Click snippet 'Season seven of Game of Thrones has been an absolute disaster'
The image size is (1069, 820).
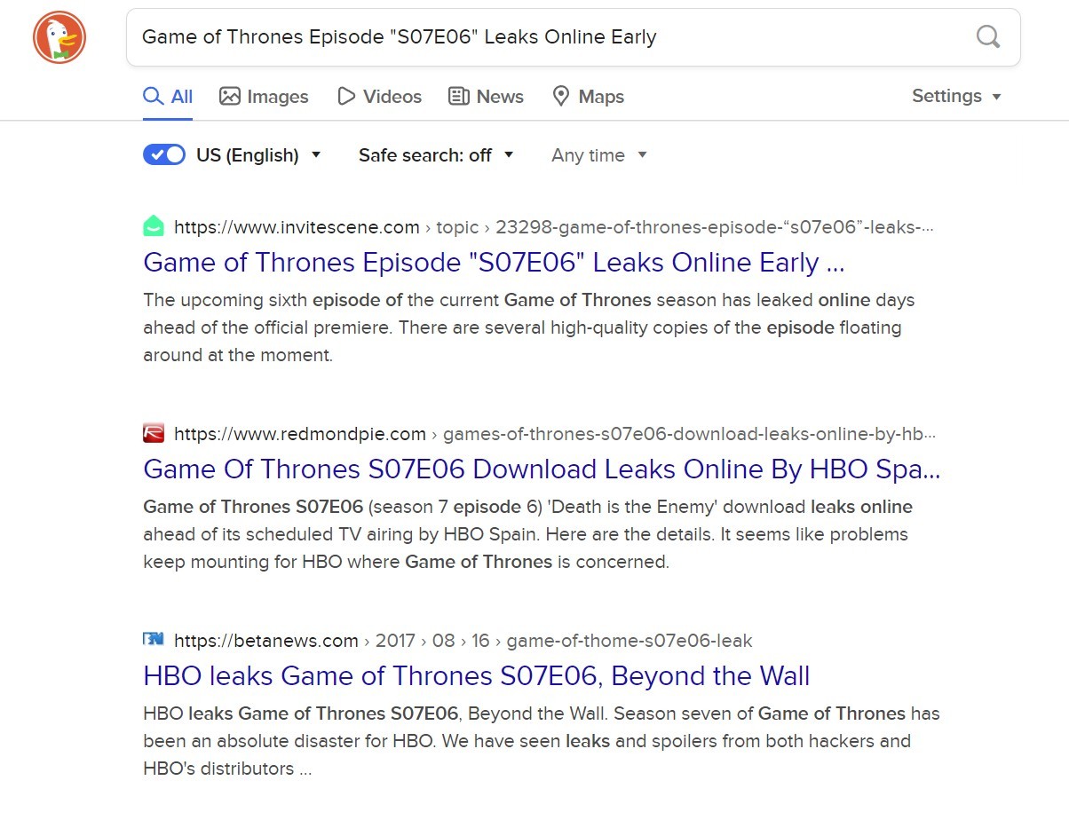tap(541, 741)
